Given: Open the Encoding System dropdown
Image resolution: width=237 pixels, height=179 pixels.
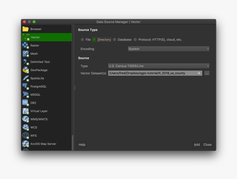Looking at the screenshot, I should point(169,49).
